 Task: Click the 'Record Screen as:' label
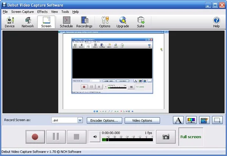coord(17,120)
